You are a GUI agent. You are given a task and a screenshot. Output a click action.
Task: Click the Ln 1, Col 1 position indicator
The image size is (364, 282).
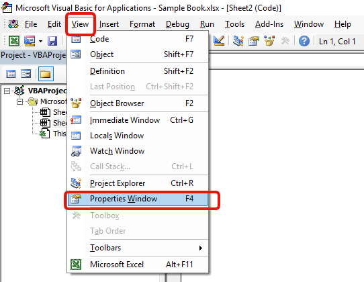[x=337, y=42]
